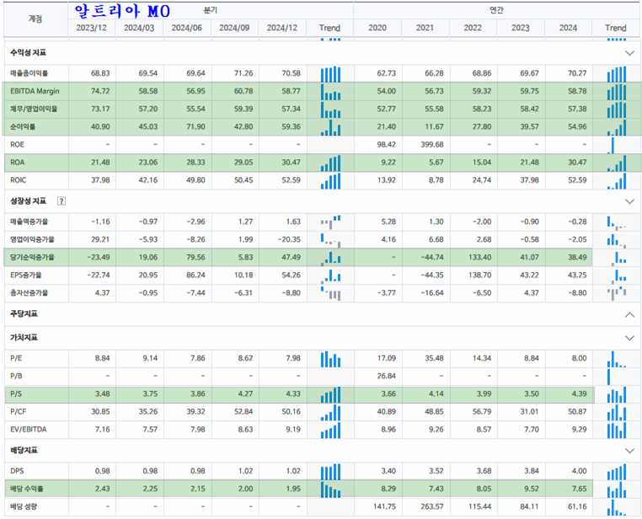The width and height of the screenshot is (642, 519).
Task: Click the 순이익률 quarterly trend chart
Action: [330, 127]
